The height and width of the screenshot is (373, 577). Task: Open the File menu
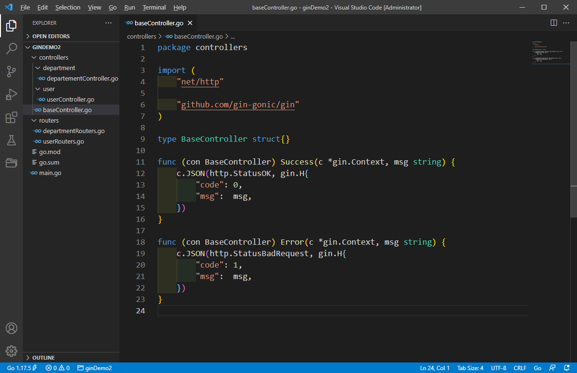25,7
